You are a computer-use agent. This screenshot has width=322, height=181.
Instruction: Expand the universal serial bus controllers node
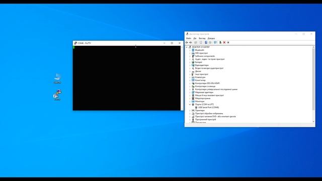coord(190,89)
